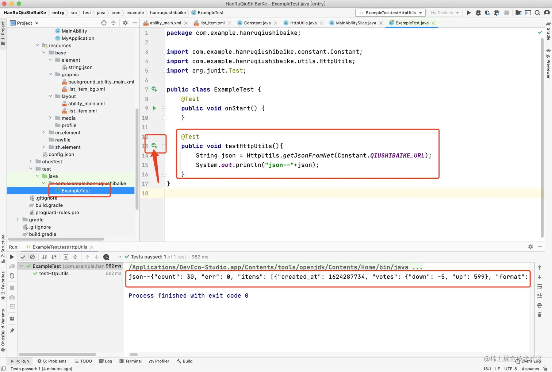552x372 pixels.
Task: Run with coverage from the toolbar
Action: coord(488,13)
